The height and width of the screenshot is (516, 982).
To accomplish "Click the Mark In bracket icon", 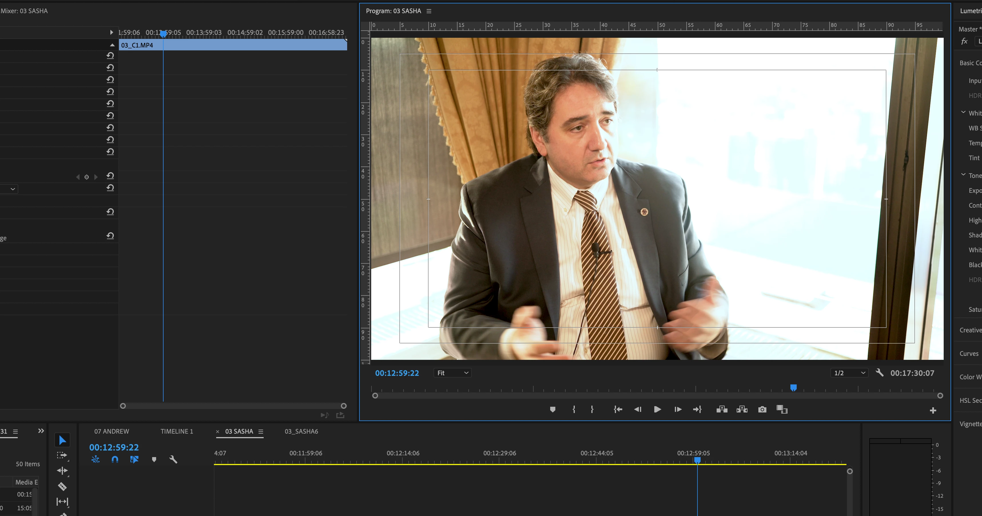I will pos(574,409).
